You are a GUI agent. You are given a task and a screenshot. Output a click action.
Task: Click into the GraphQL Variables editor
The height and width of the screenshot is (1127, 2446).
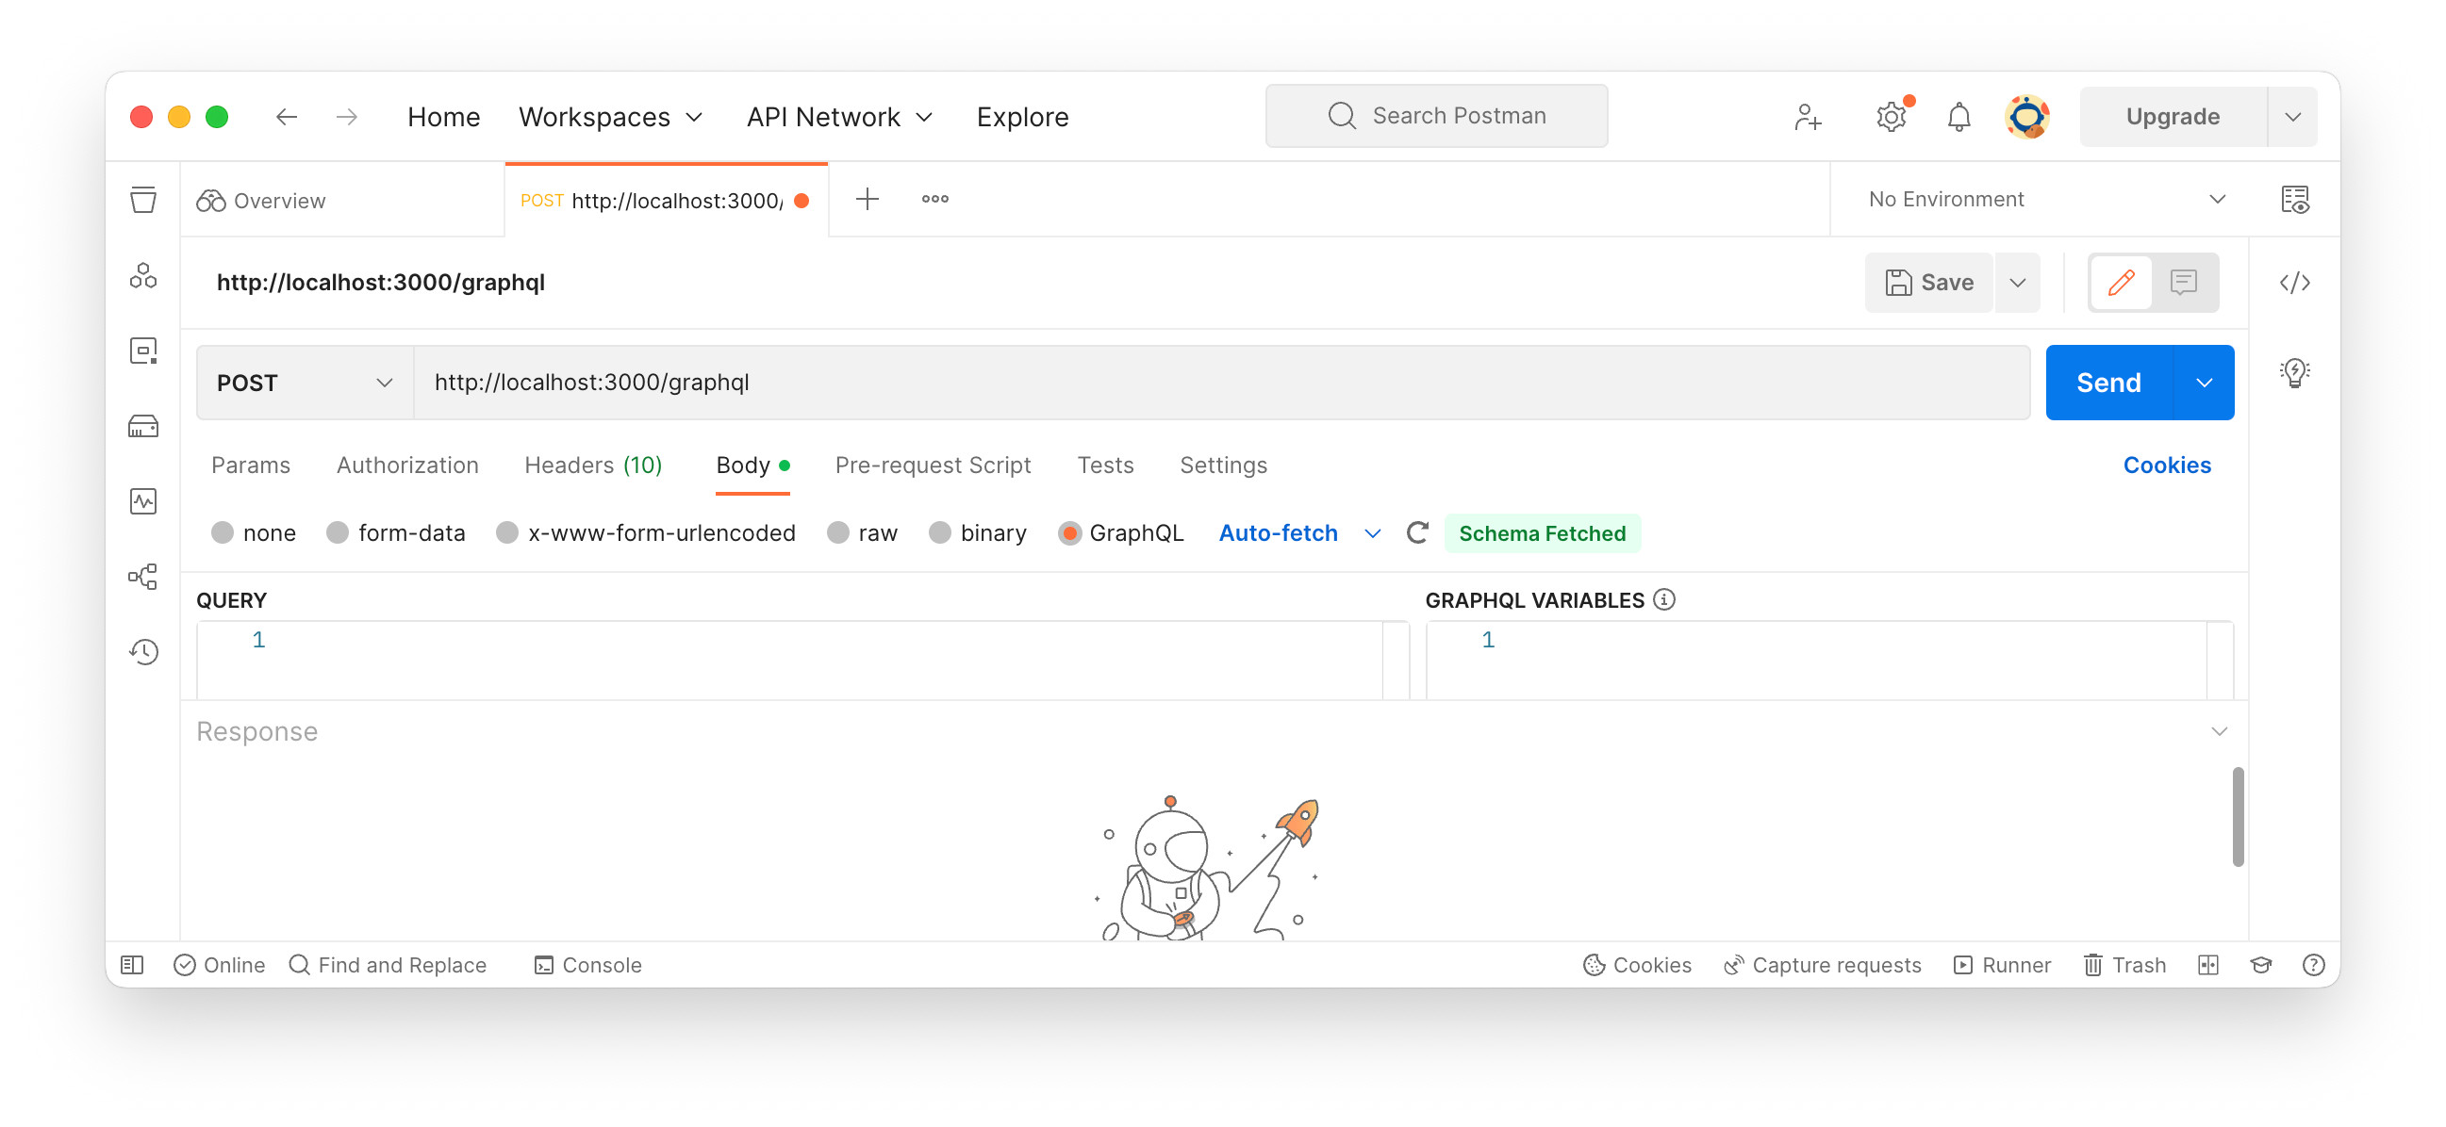[1828, 661]
